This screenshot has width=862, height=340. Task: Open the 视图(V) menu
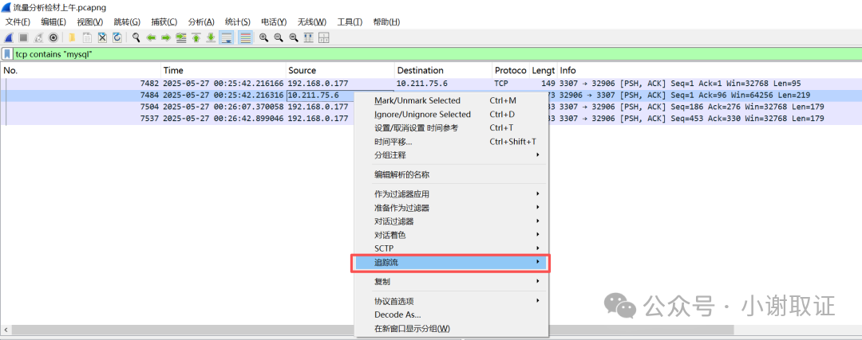[90, 22]
